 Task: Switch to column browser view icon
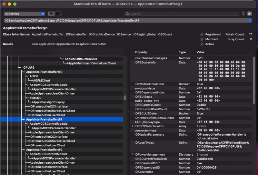(x=58, y=14)
